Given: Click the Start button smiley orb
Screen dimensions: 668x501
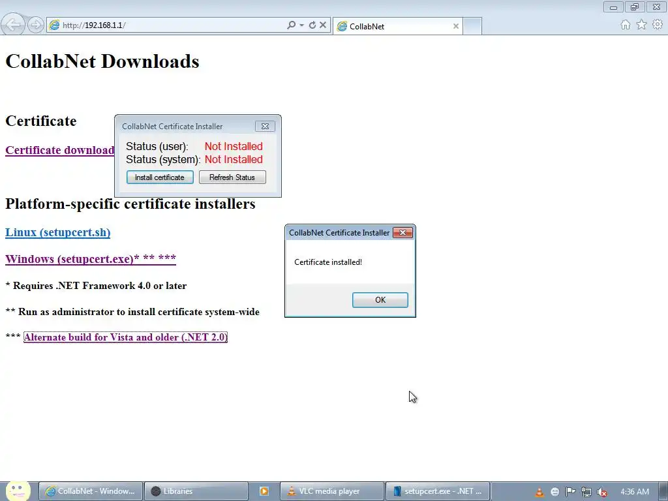Looking at the screenshot, I should [18, 491].
